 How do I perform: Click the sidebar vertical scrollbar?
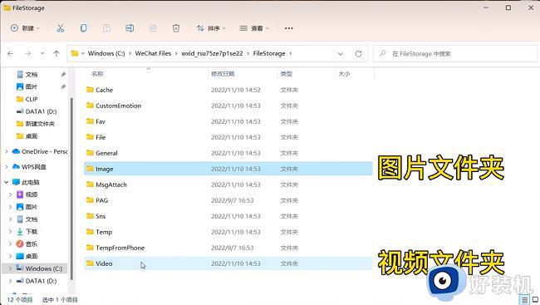71,189
